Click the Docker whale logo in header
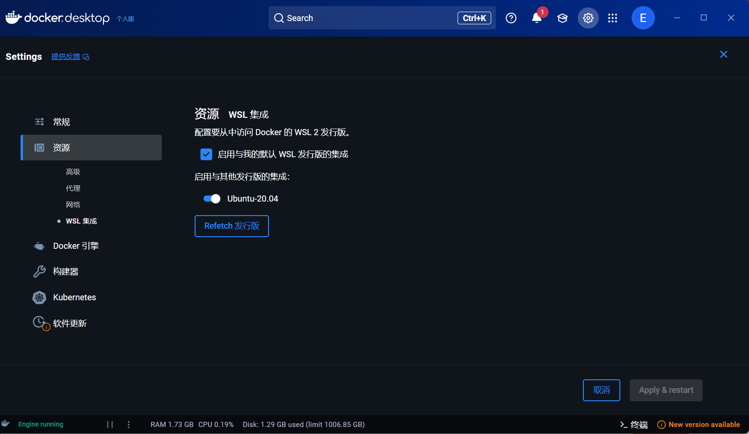The width and height of the screenshot is (749, 434). point(14,17)
